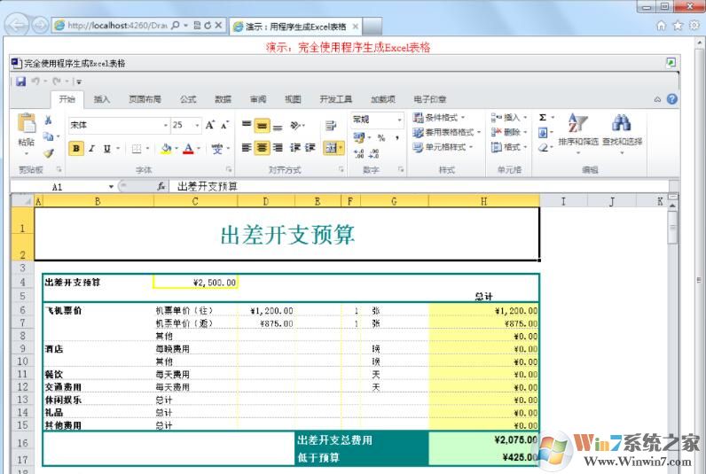Click the Paste clipboard icon
This screenshot has height=474, width=706.
point(27,125)
